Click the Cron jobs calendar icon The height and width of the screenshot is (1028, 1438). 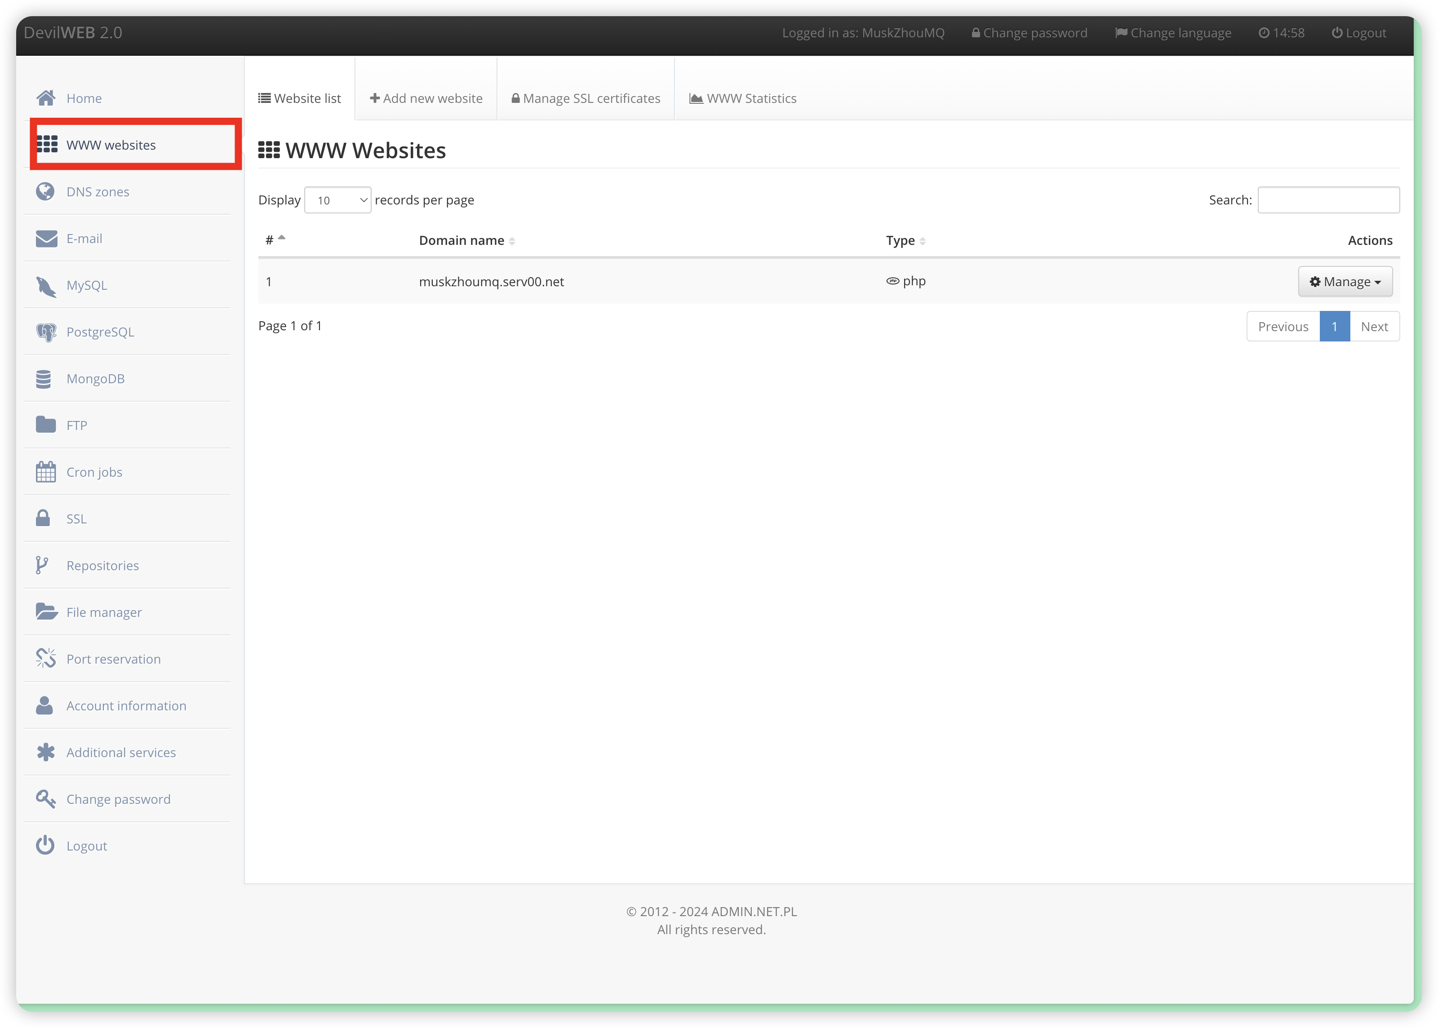point(45,472)
